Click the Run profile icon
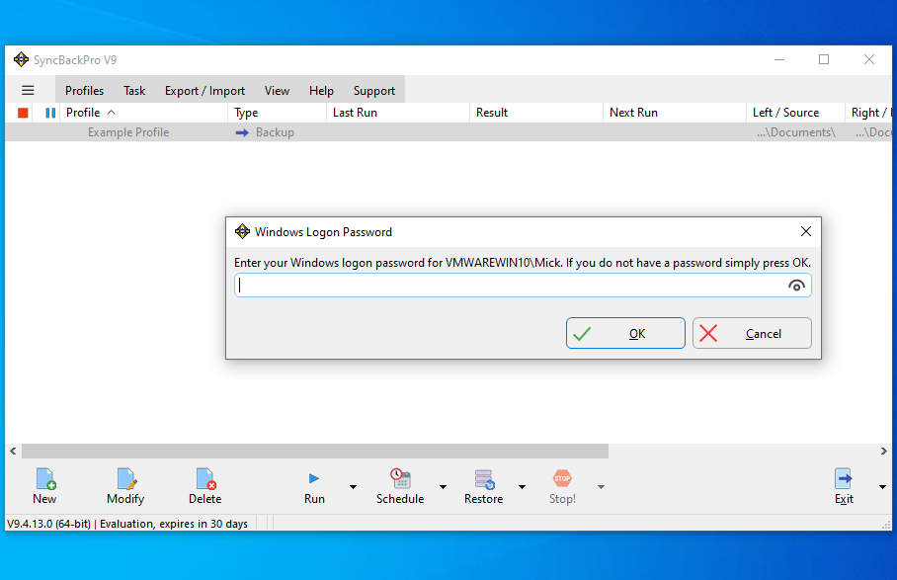897x580 pixels. pos(314,478)
